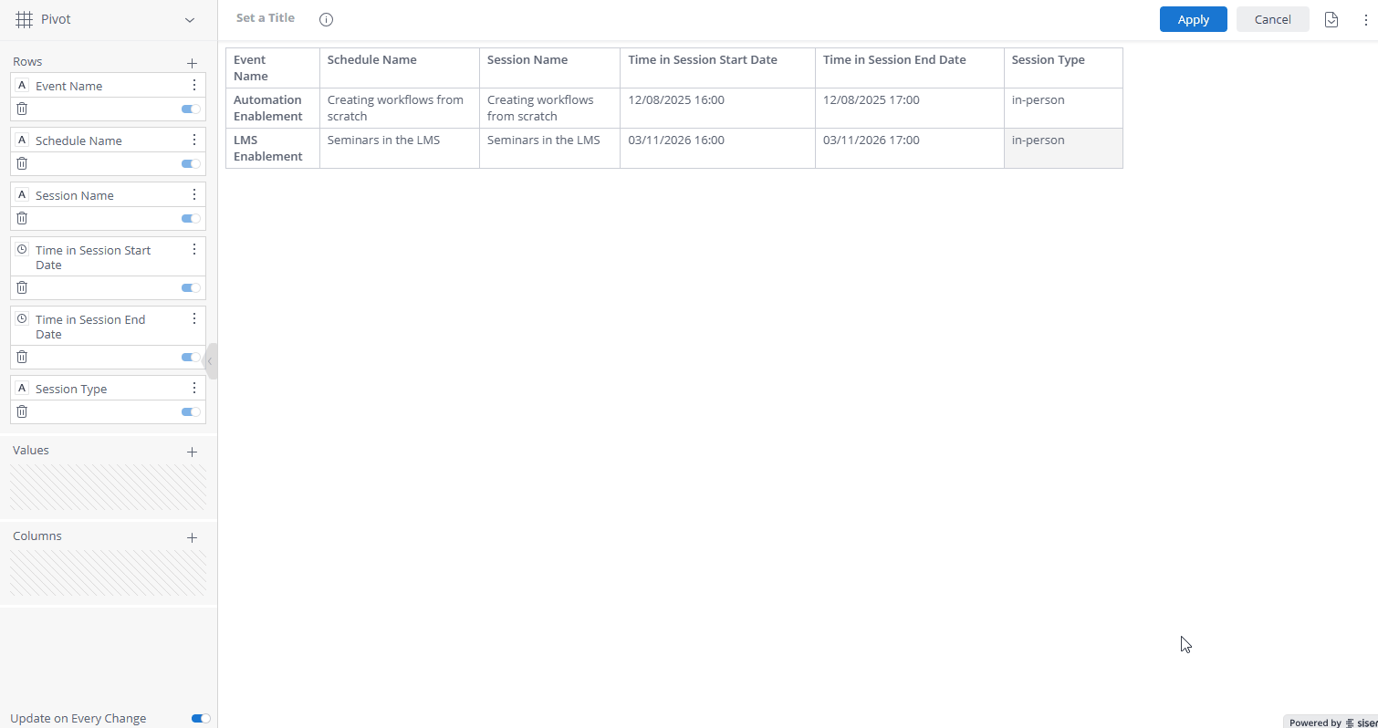
Task: Disable the Event Name visibility toggle
Action: (189, 109)
